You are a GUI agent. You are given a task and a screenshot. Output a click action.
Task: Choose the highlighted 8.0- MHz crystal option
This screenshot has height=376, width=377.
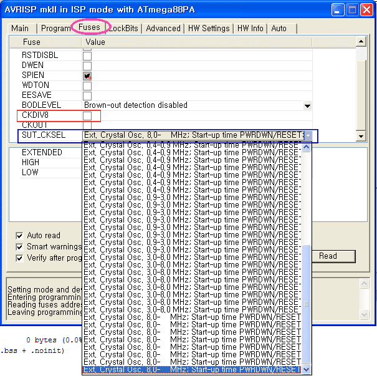point(192,370)
